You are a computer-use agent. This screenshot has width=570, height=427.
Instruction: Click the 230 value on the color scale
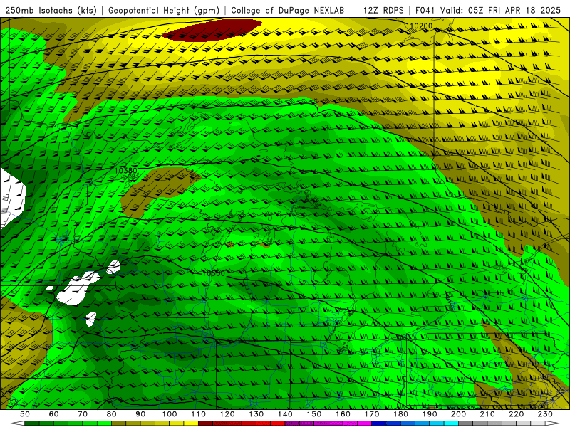coord(545,414)
